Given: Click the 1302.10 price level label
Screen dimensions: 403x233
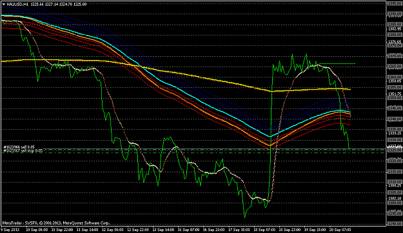Looking at the screenshot, I should coord(395,198).
